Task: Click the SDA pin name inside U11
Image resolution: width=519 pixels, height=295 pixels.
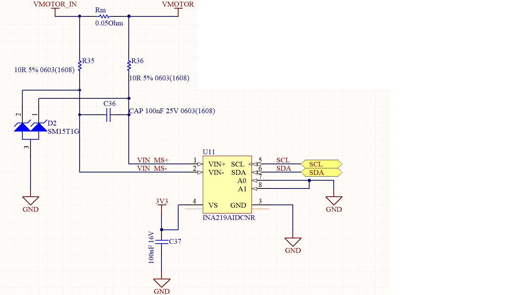Action: [238, 172]
